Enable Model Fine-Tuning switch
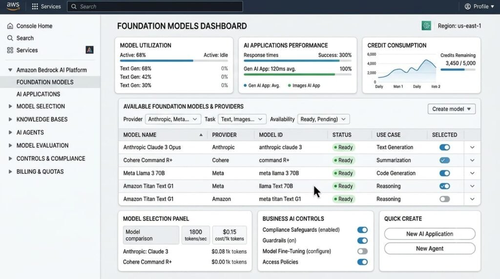The image size is (500, 279). click(x=362, y=251)
